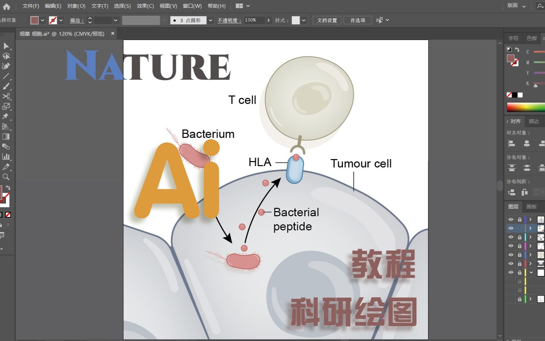Switch to the 描边 panel tab
The width and height of the screenshot is (545, 341).
point(534,121)
